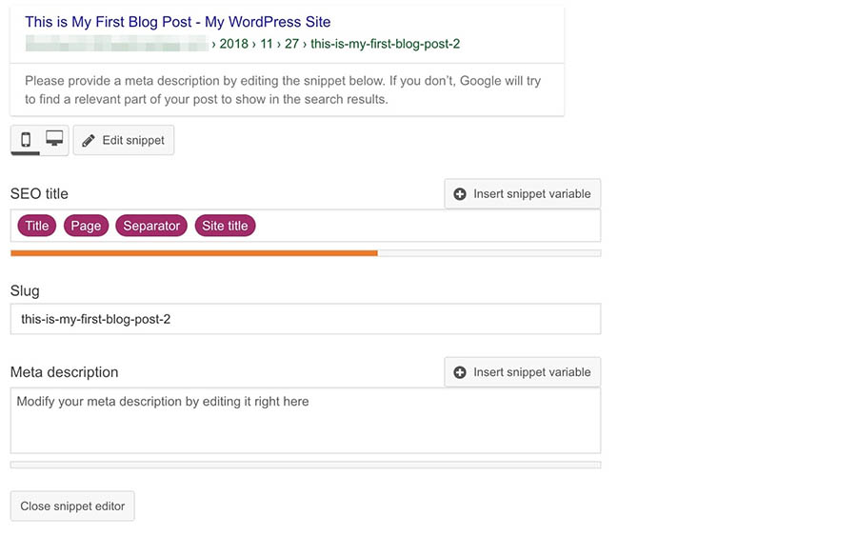Click the pencil icon on Edit snippet

click(88, 141)
